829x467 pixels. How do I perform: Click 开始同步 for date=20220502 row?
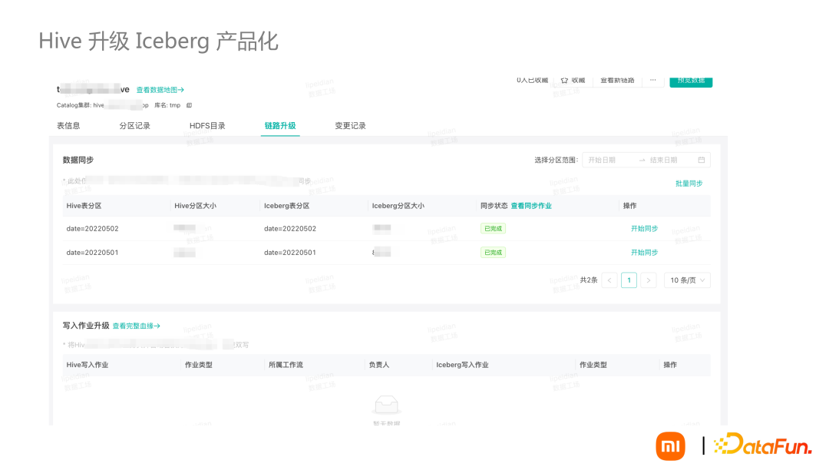point(645,228)
